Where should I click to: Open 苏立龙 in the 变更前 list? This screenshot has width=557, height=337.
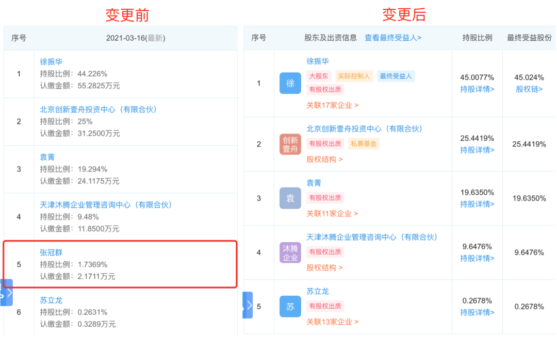tap(51, 300)
